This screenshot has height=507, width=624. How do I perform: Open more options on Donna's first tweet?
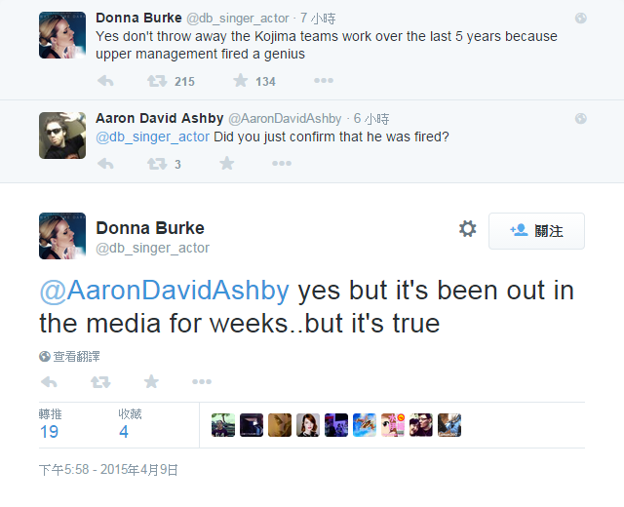pyautogui.click(x=323, y=81)
